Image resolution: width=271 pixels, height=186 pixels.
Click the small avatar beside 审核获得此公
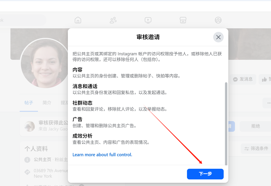30,126
